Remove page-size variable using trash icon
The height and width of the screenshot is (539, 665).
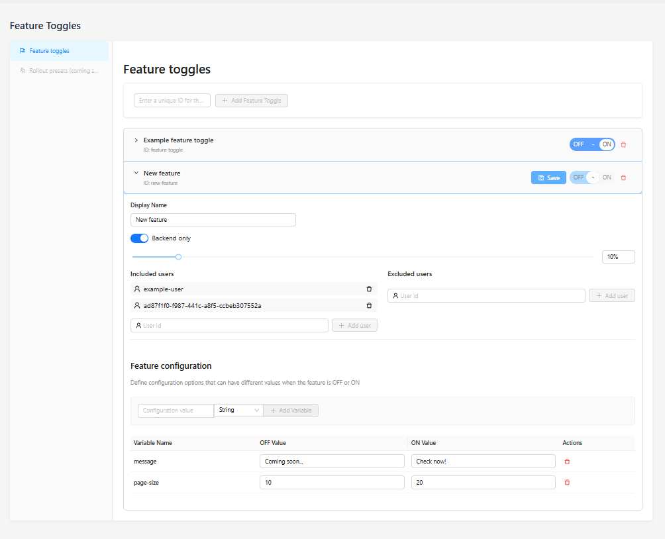567,482
